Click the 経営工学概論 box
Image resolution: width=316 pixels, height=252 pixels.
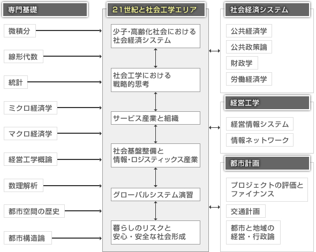point(31,159)
